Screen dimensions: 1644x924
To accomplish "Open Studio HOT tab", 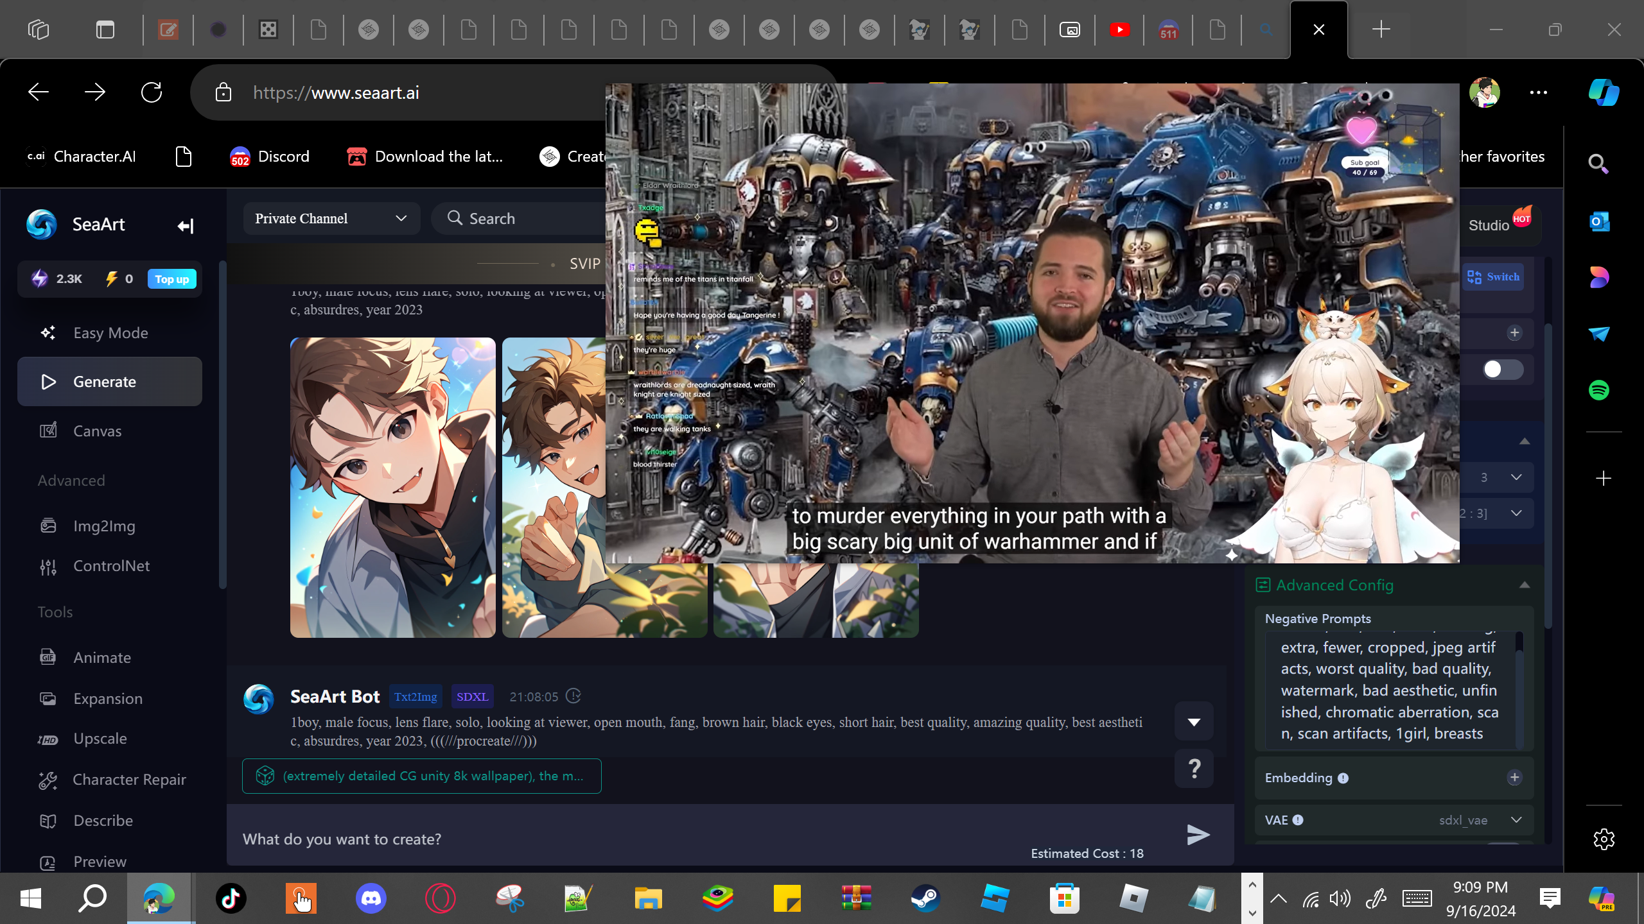I will [x=1500, y=224].
